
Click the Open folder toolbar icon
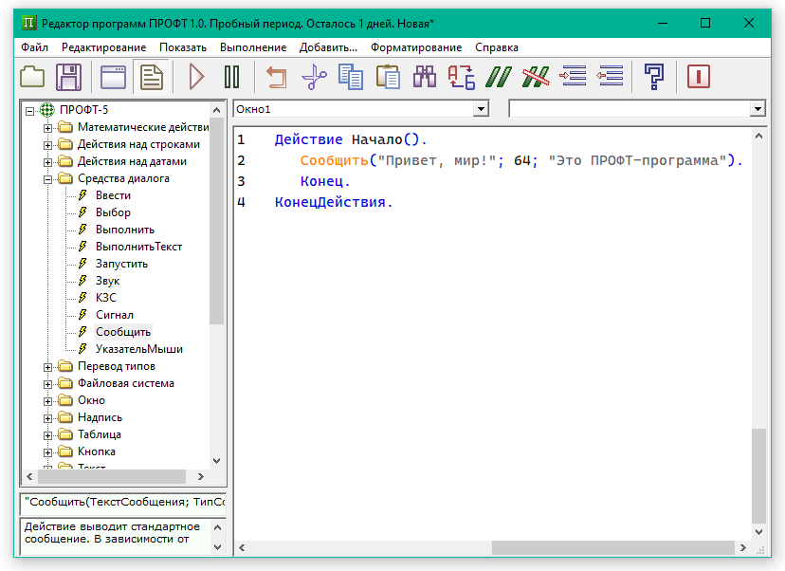coord(32,77)
